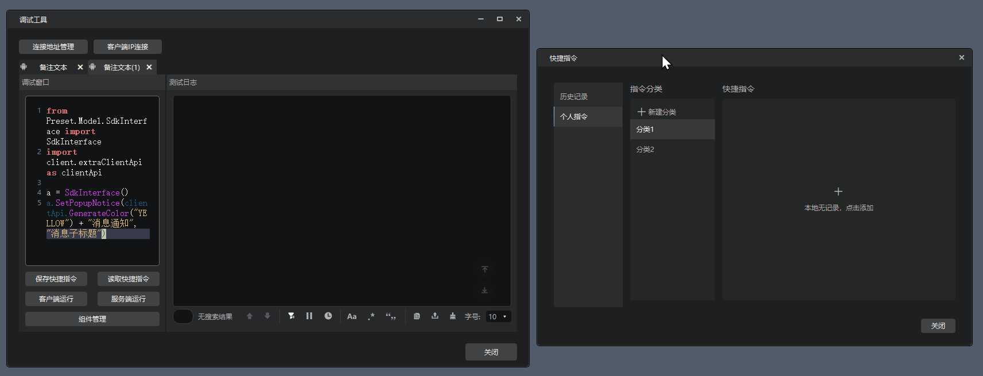Viewport: 983px width, 376px height.
Task: Click 新建分类 to add a category
Action: pyautogui.click(x=657, y=112)
